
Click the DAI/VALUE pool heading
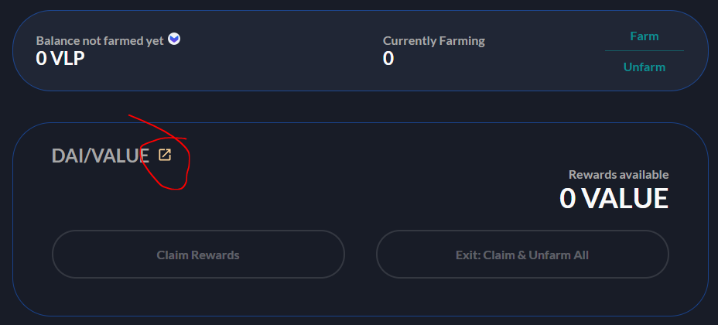tap(101, 156)
